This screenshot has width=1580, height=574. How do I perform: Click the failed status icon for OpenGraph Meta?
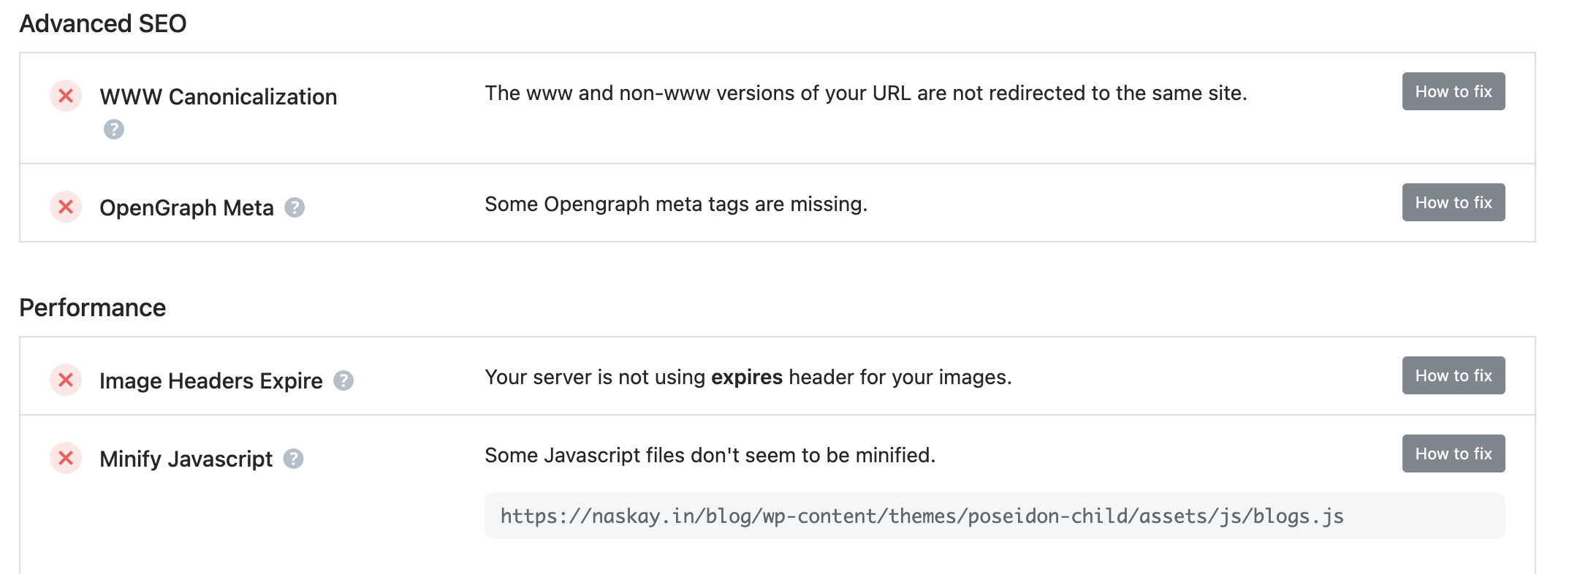point(66,207)
